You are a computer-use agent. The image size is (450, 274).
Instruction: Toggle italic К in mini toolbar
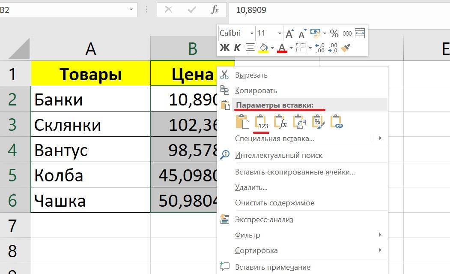[237, 48]
